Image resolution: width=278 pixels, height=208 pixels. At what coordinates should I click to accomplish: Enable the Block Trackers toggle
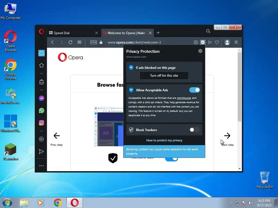(x=194, y=130)
